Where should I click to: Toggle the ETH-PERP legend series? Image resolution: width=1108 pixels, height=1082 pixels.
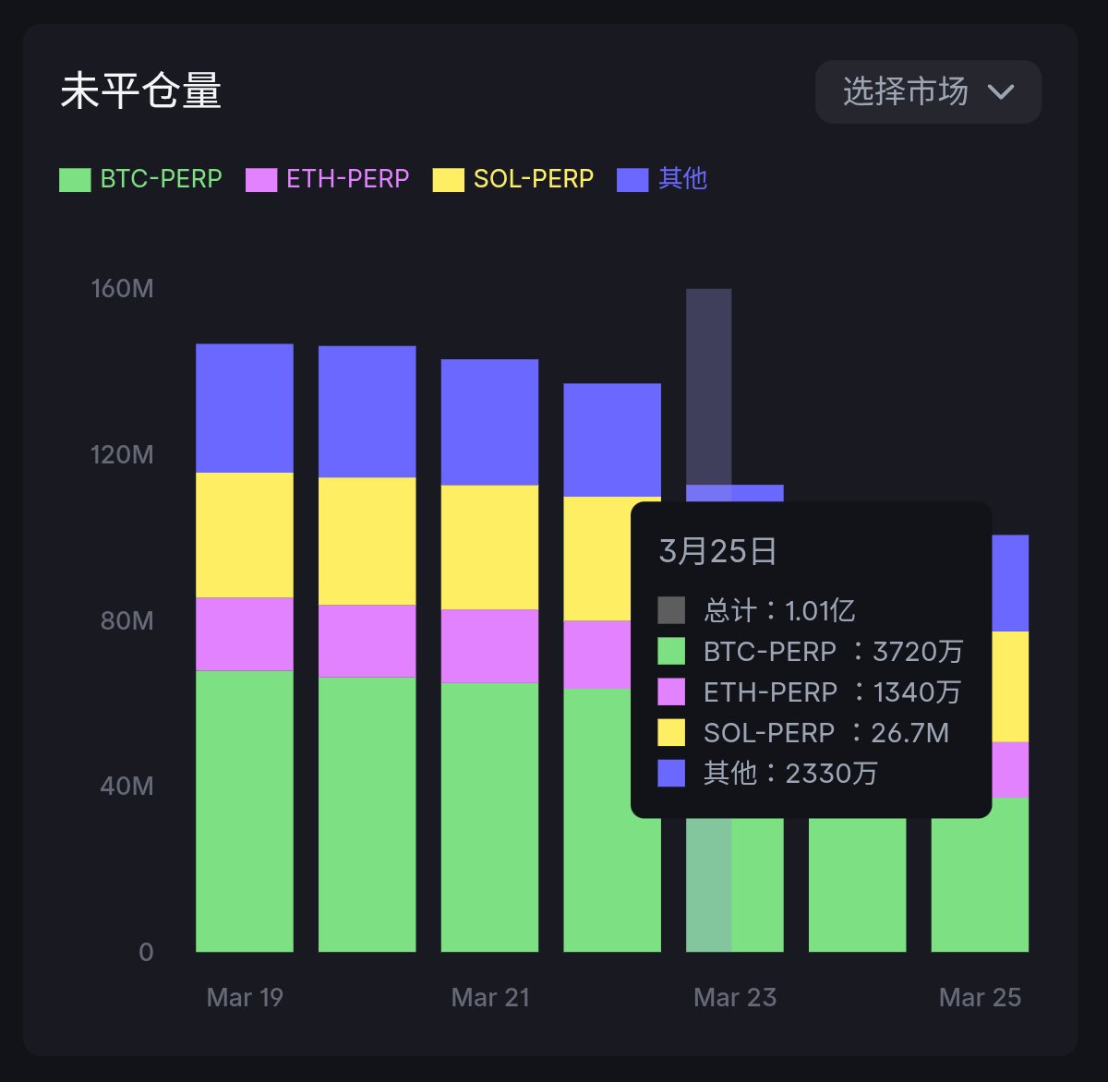[x=328, y=179]
